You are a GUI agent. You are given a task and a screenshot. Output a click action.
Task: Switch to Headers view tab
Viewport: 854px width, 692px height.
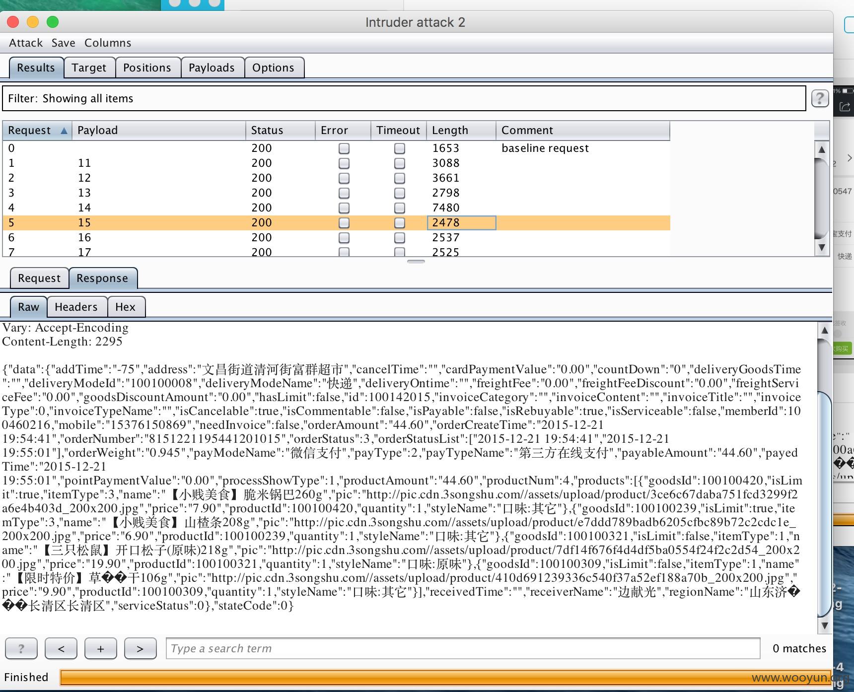coord(76,307)
